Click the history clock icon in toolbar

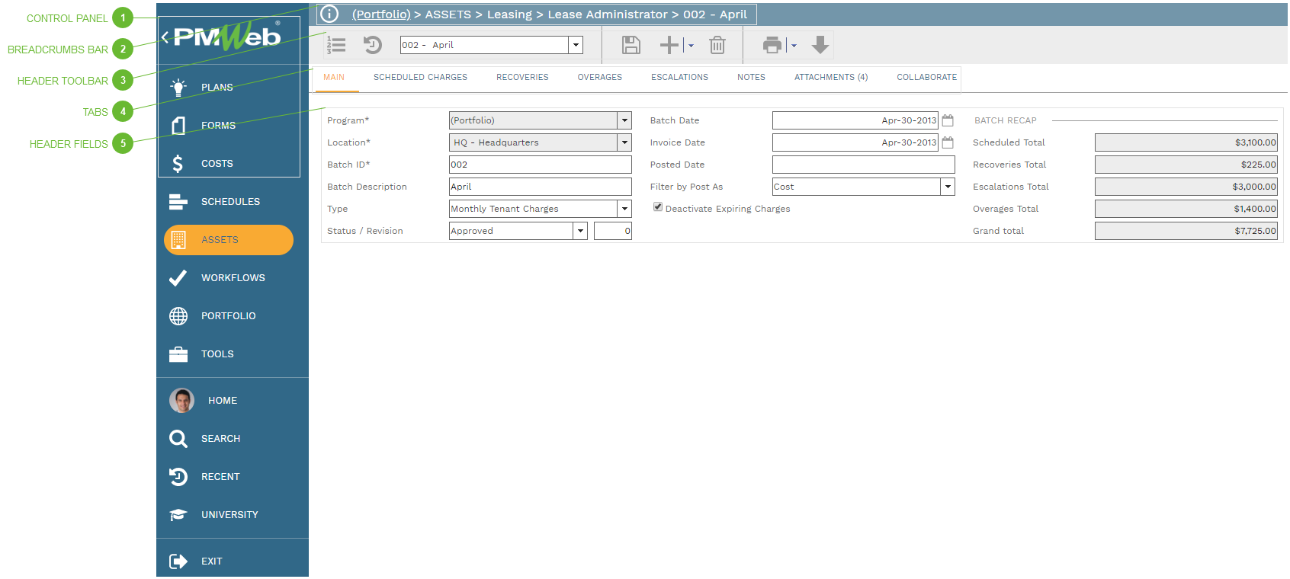pos(372,45)
